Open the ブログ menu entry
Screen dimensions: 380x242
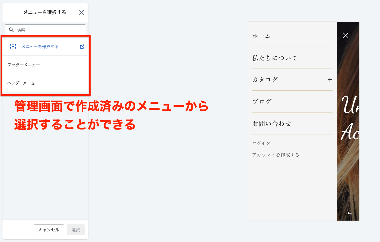coord(262,102)
